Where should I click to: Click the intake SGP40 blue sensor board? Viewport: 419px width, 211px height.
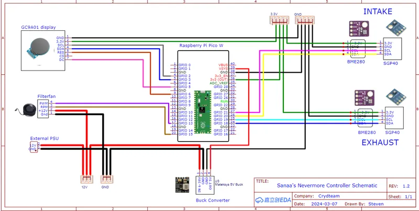(x=396, y=28)
